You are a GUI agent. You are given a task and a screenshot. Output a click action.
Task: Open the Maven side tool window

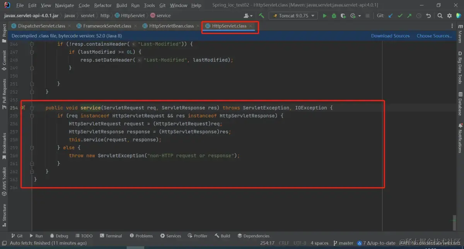[x=460, y=34]
